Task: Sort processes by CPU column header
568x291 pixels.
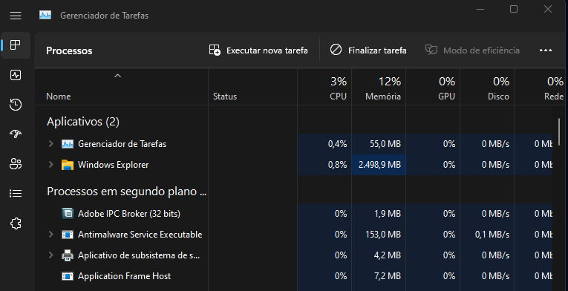Action: click(x=324, y=87)
